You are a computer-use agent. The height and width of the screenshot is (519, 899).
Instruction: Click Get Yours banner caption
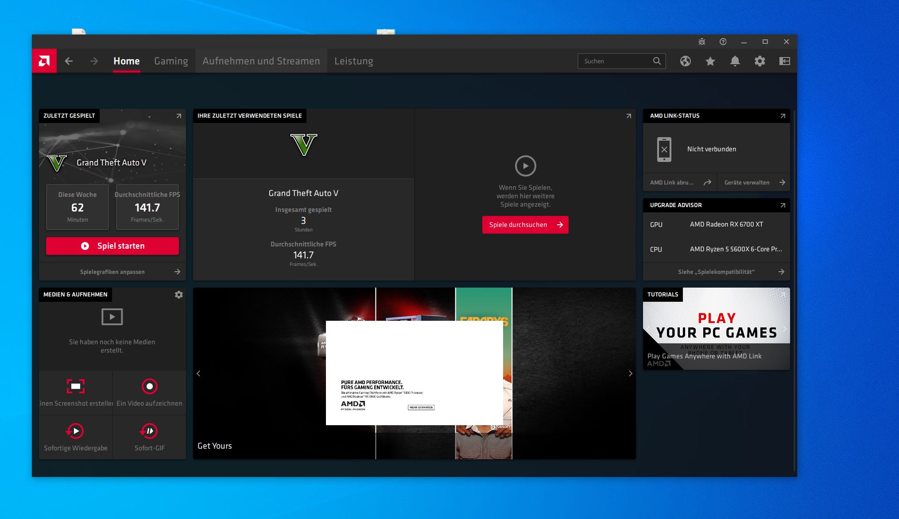215,446
